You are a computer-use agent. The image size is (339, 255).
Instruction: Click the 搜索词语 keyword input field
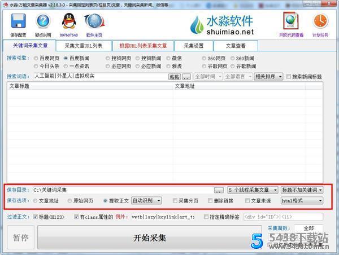point(101,76)
